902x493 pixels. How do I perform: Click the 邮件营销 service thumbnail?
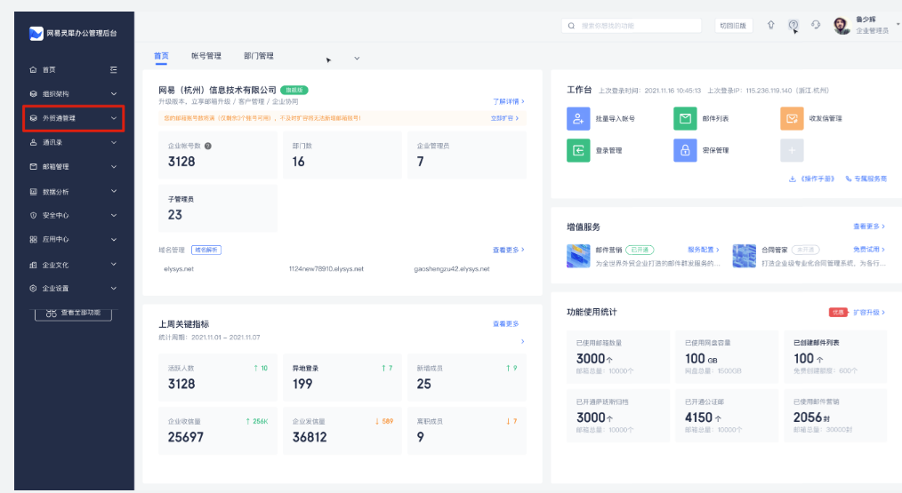(578, 256)
